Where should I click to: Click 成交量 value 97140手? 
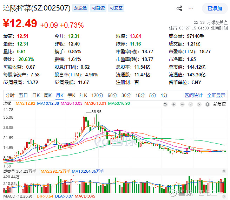pyautogui.click(x=195, y=36)
